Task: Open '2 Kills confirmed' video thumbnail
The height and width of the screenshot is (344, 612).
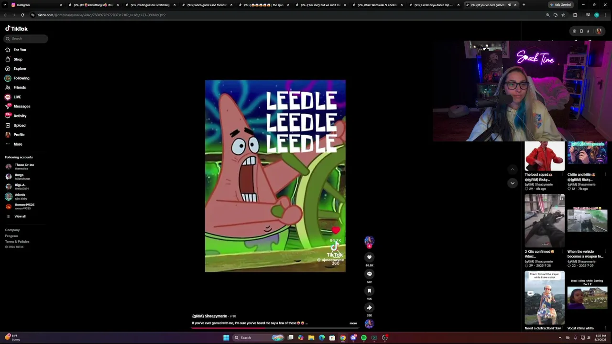Action: pos(545,221)
